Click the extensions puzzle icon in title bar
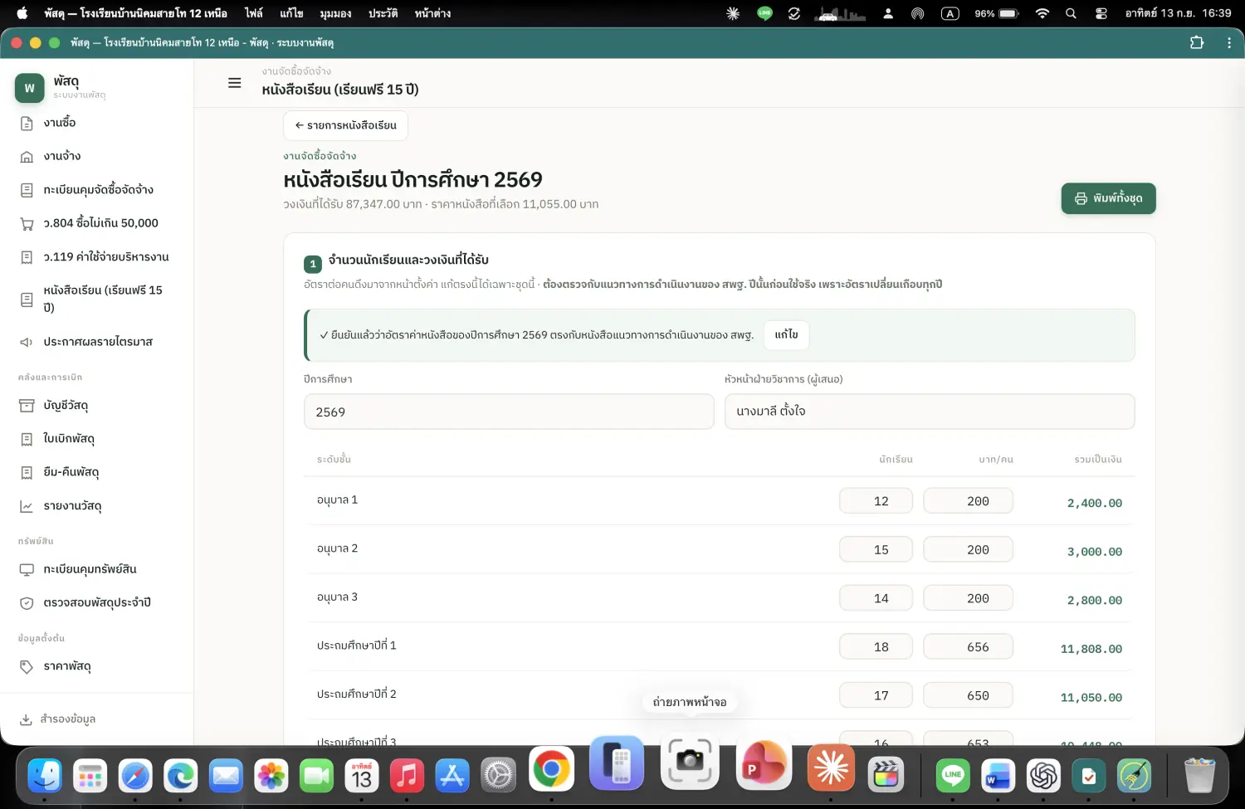This screenshot has height=809, width=1245. pos(1197,42)
